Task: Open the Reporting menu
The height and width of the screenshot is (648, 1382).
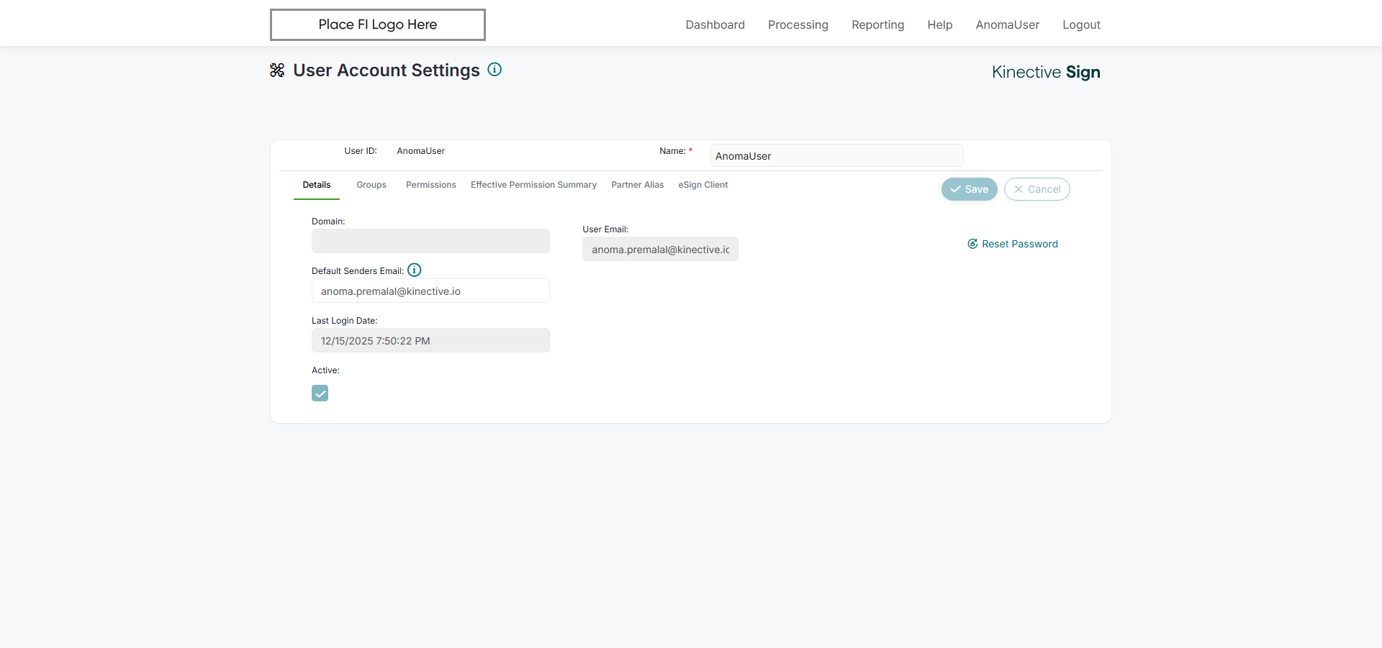Action: tap(877, 24)
